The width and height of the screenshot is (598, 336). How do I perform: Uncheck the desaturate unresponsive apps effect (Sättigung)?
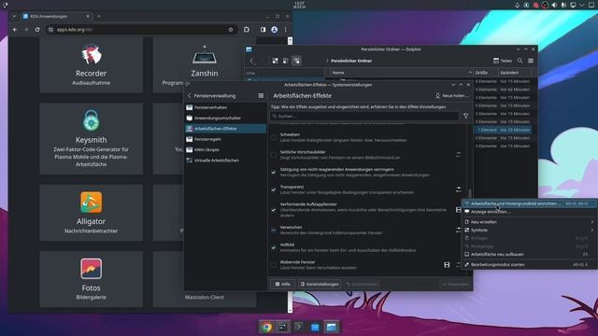tap(274, 172)
